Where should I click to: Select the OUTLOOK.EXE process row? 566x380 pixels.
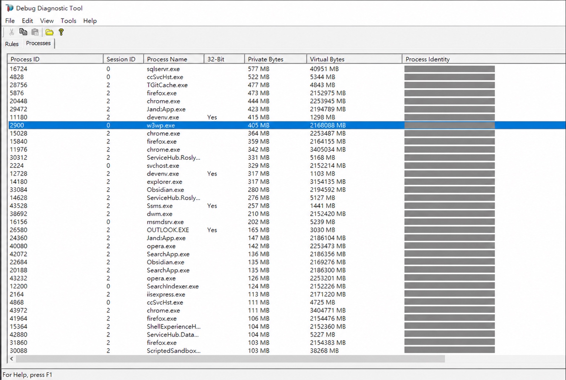[x=287, y=230]
